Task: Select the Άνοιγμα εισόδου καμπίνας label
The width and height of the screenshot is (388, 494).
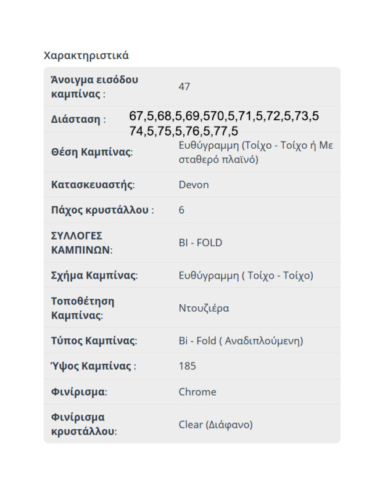Action: click(94, 87)
